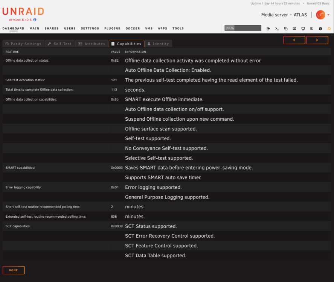Open the Identity tab
Screen dimensions: 334x282
pyautogui.click(x=158, y=44)
